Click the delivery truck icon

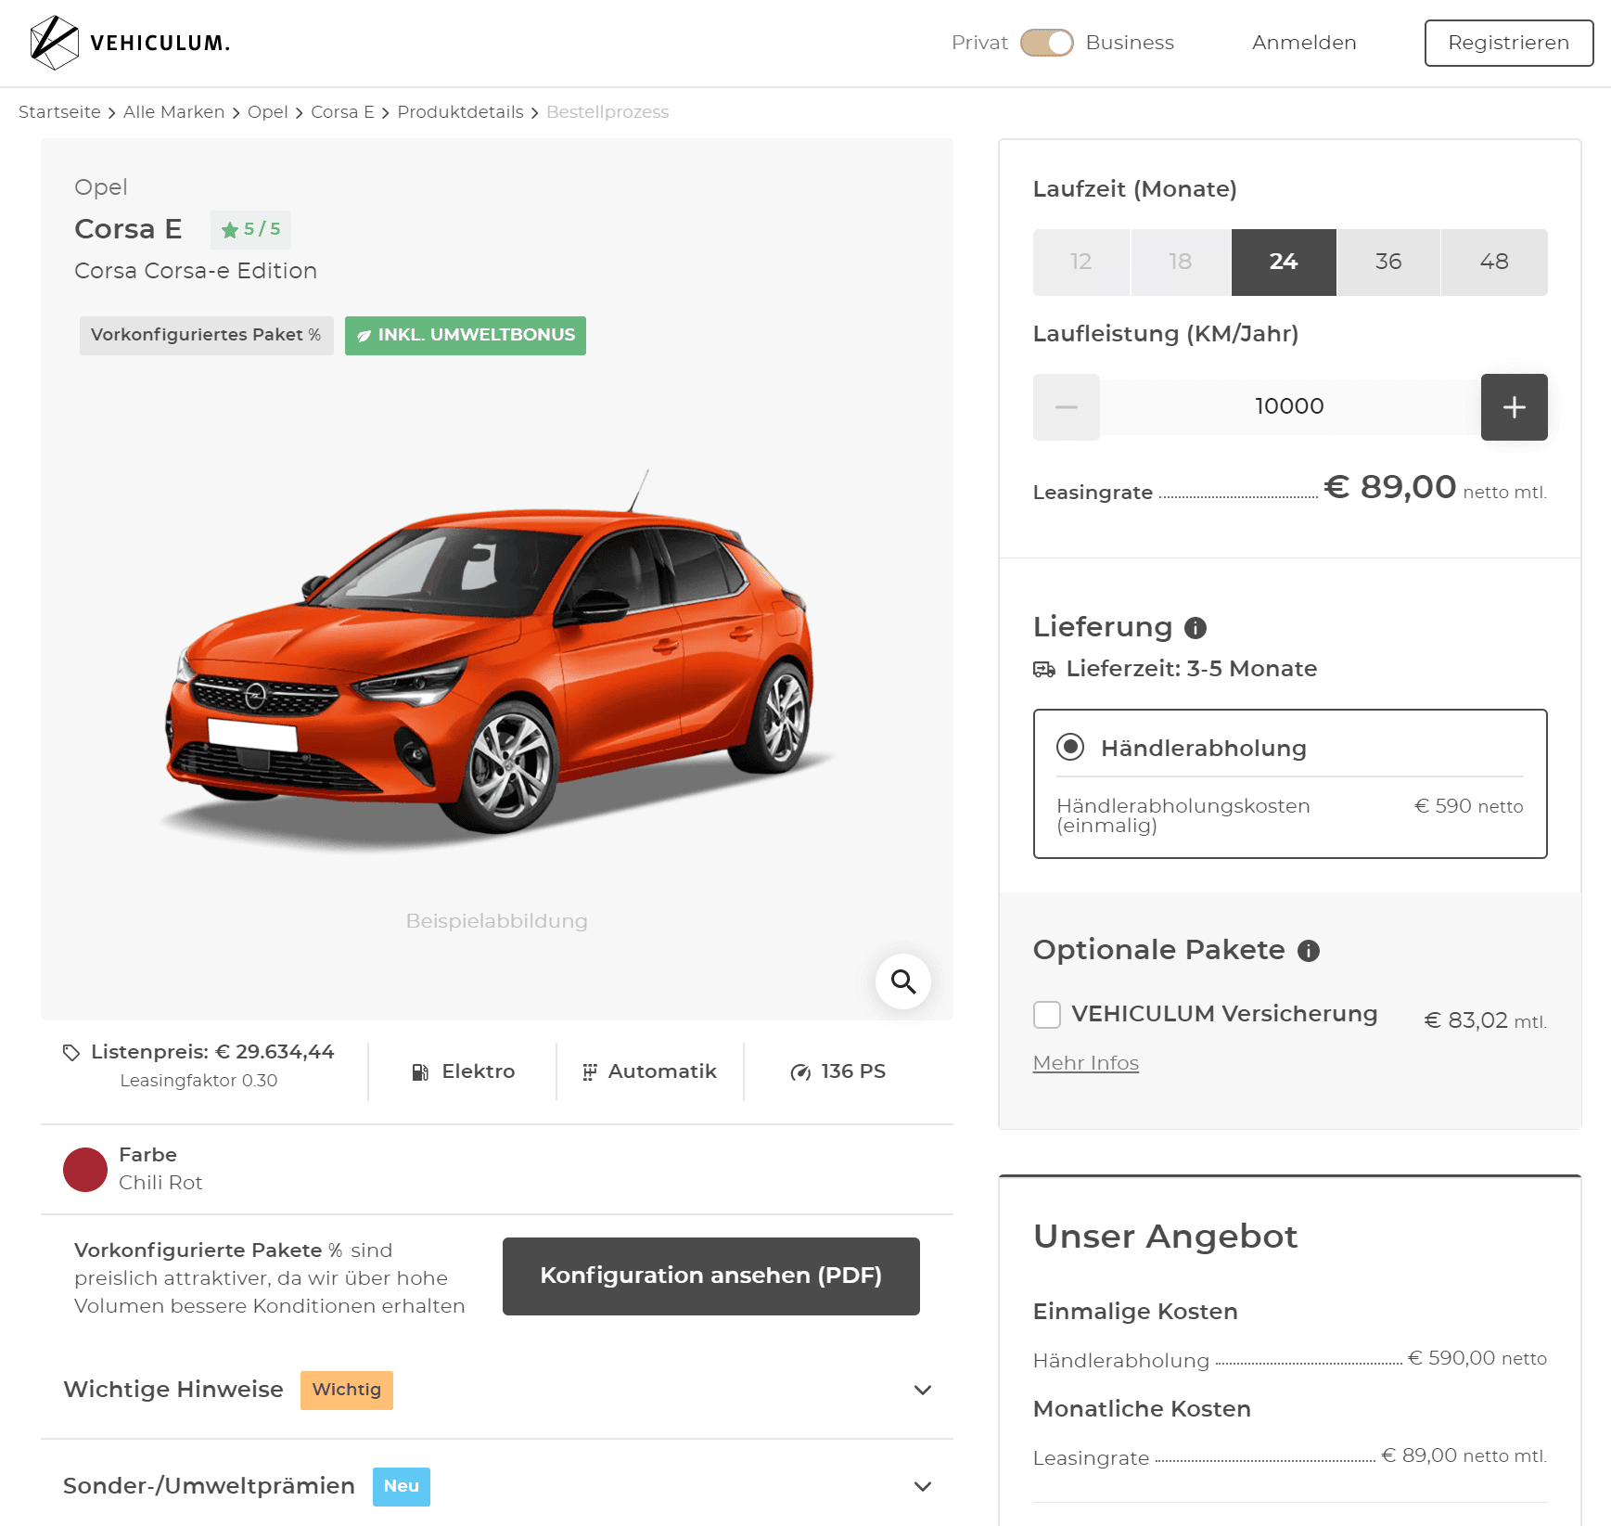1044,670
